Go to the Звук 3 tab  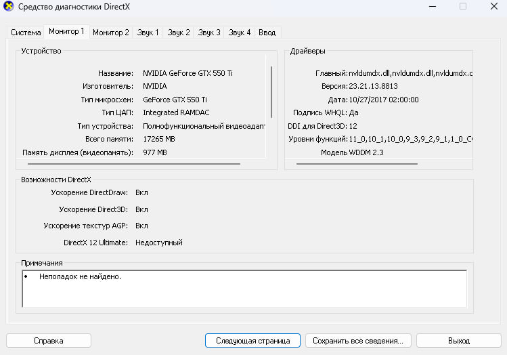click(209, 33)
